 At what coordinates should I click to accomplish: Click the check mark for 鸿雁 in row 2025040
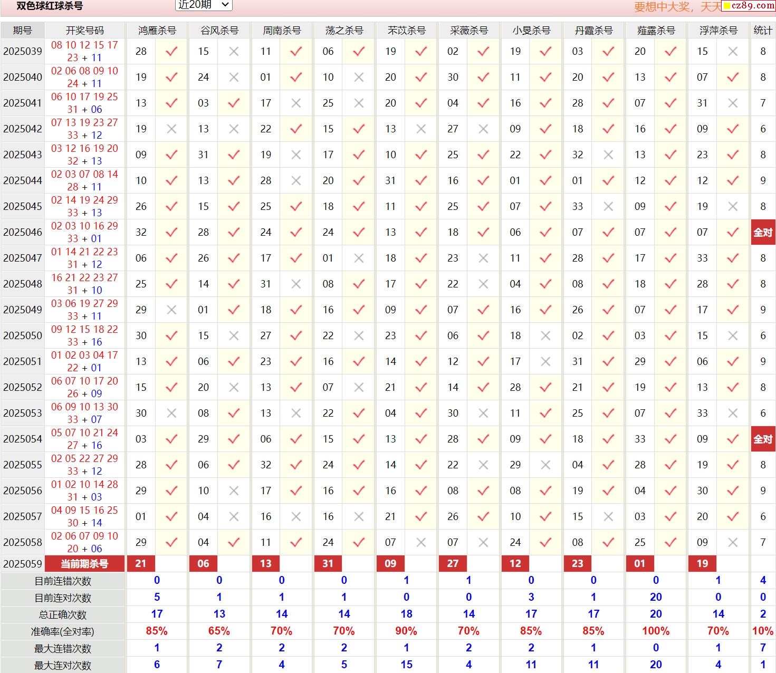(x=171, y=78)
